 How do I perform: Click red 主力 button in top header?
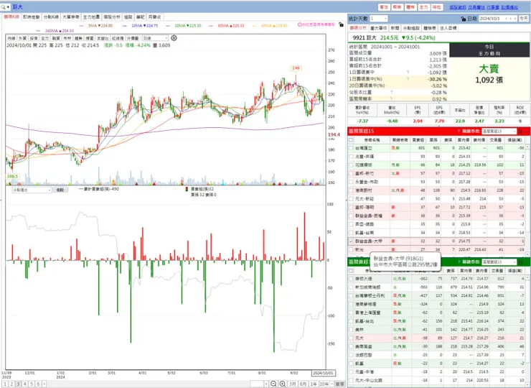point(423,7)
